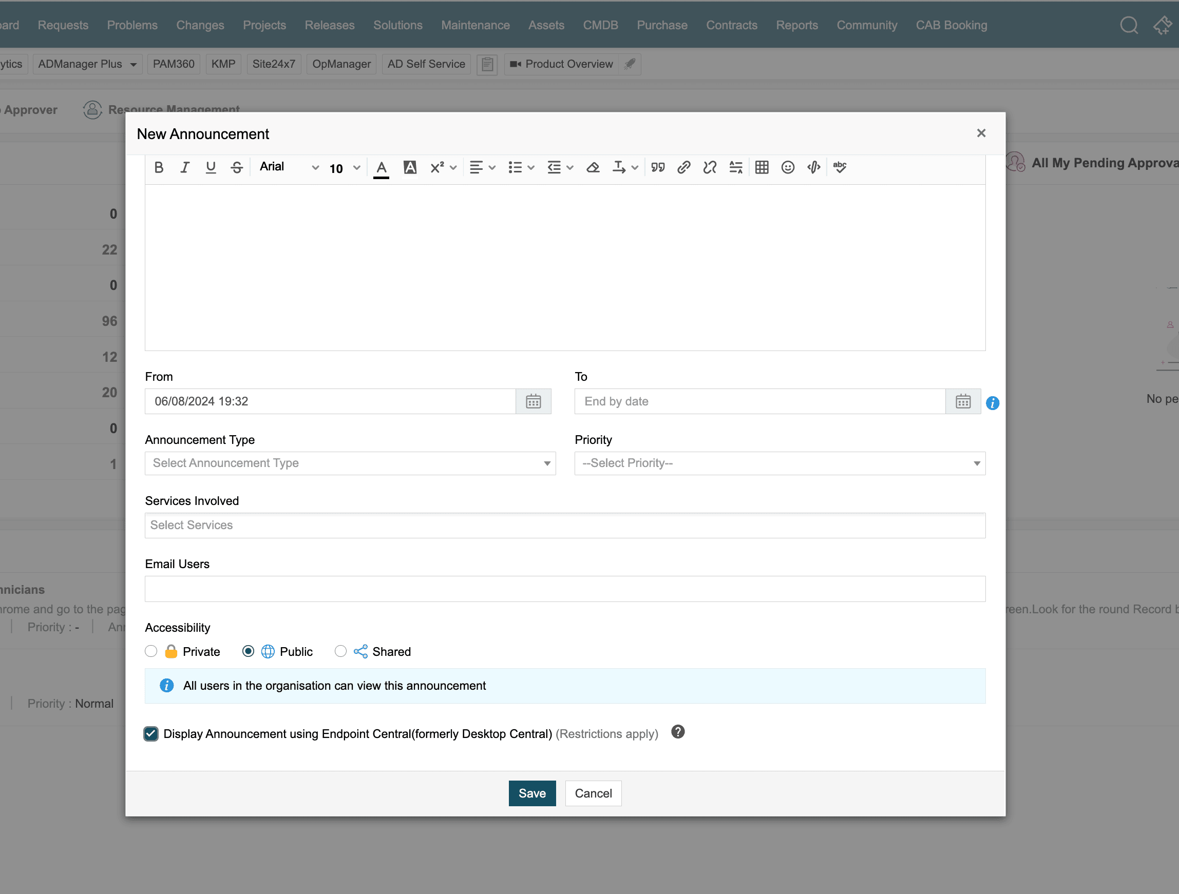The image size is (1179, 894).
Task: Apply italic formatting
Action: click(184, 167)
